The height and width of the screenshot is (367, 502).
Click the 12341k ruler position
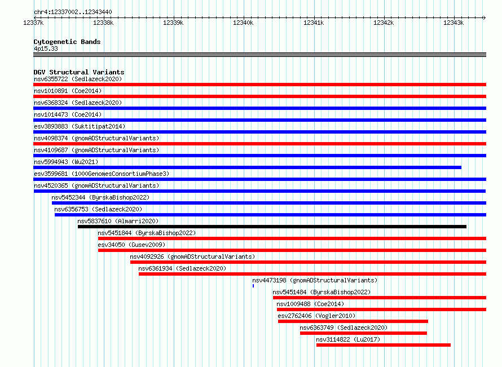314,23
